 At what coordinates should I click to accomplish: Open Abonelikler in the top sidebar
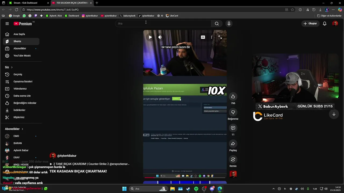click(21, 49)
